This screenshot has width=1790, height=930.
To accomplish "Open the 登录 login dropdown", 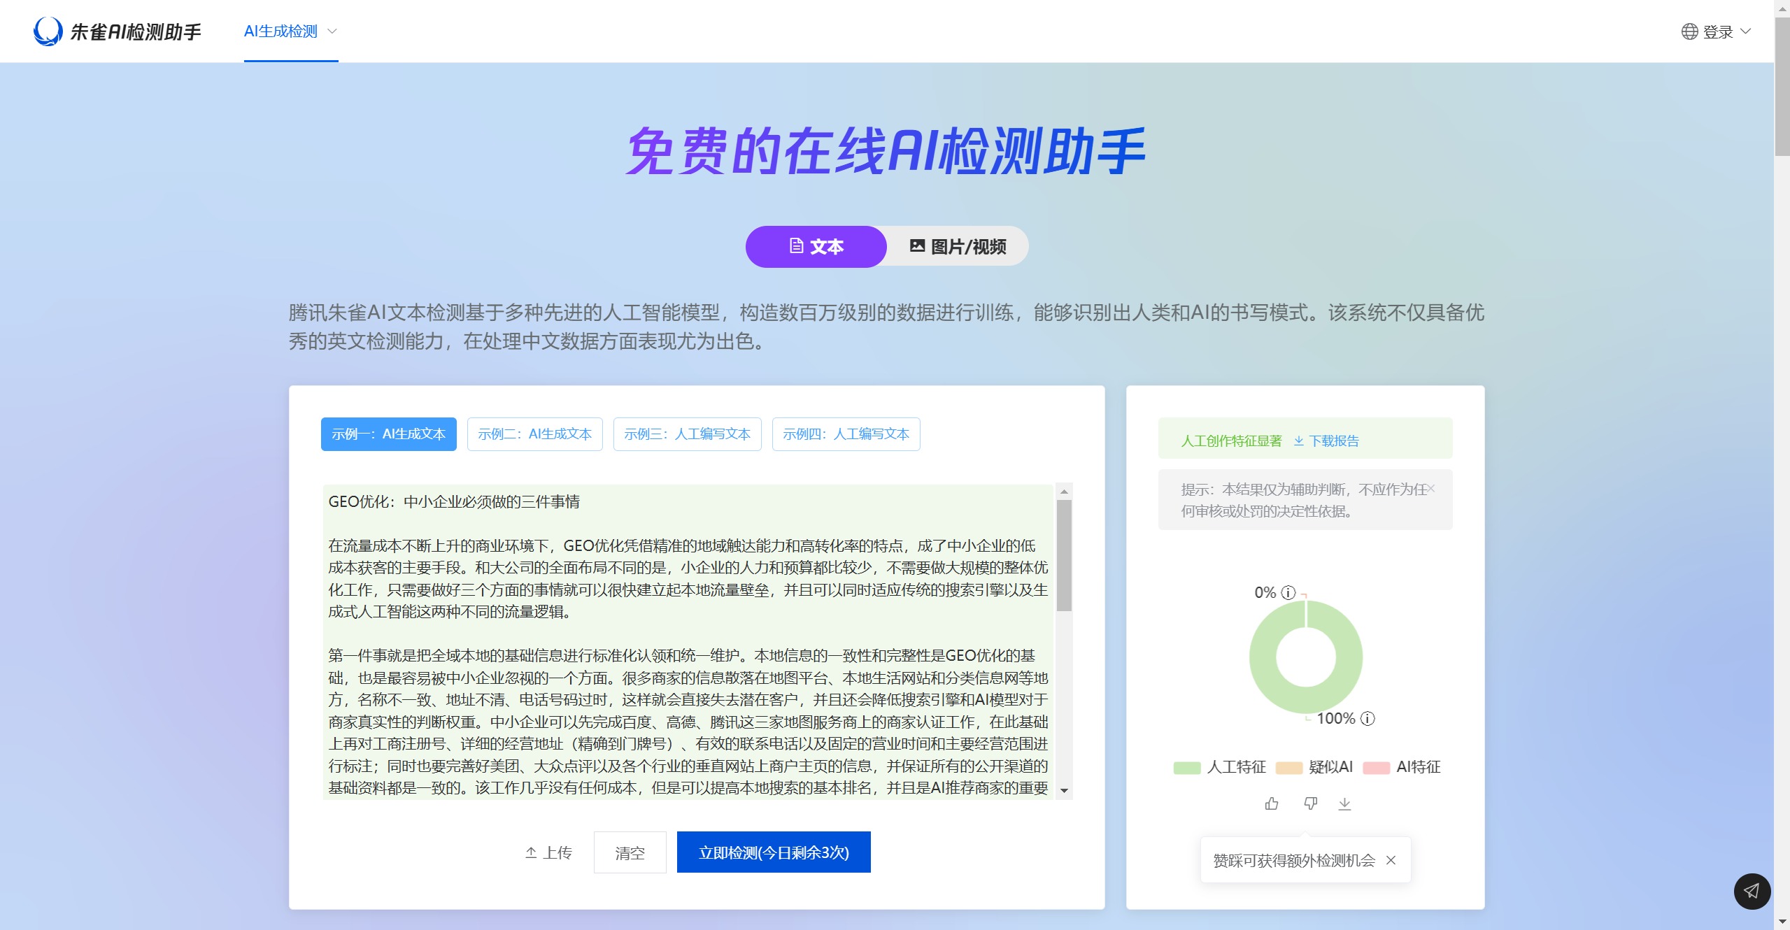I will pyautogui.click(x=1726, y=31).
